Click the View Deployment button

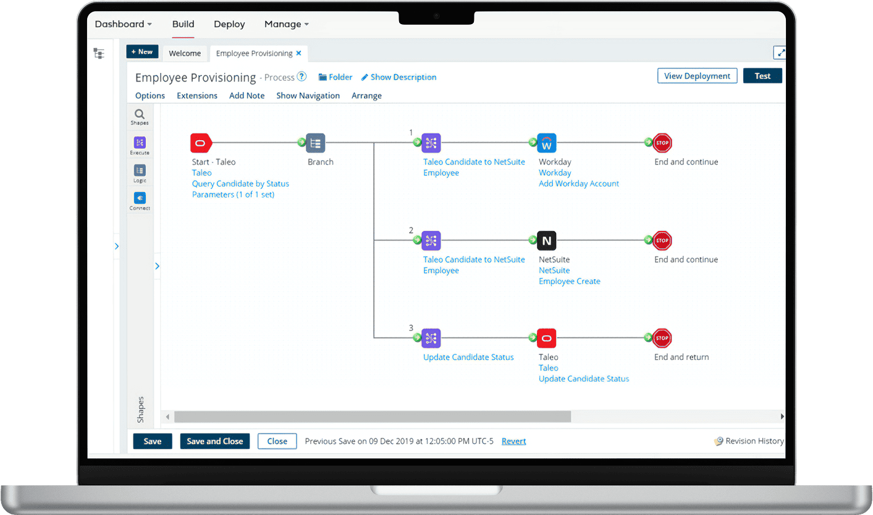(697, 76)
